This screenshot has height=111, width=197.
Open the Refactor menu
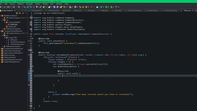tap(21, 4)
